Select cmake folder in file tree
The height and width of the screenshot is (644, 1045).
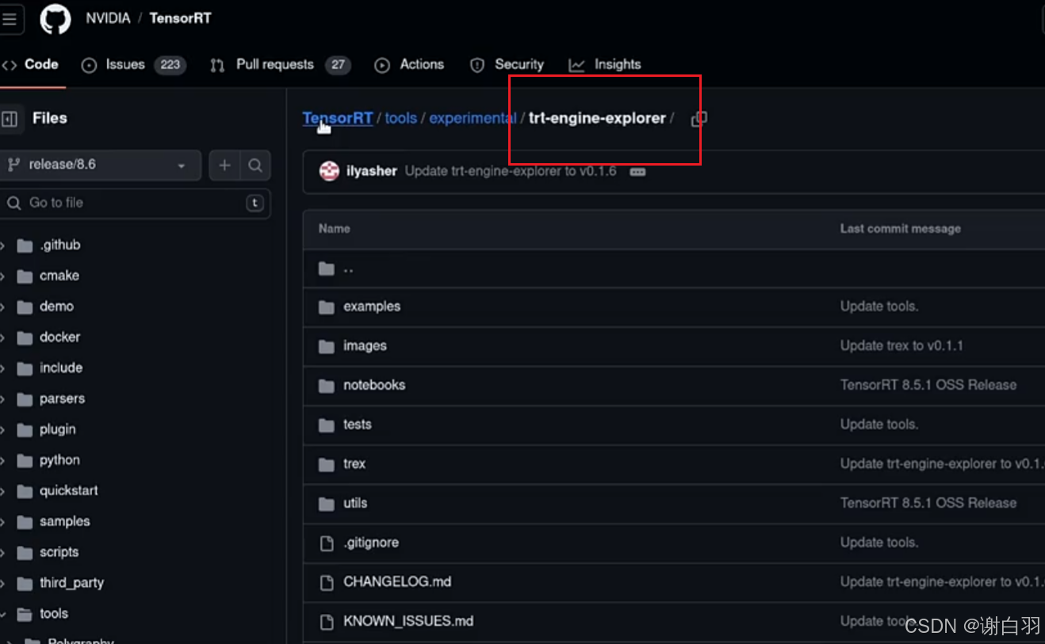(59, 276)
